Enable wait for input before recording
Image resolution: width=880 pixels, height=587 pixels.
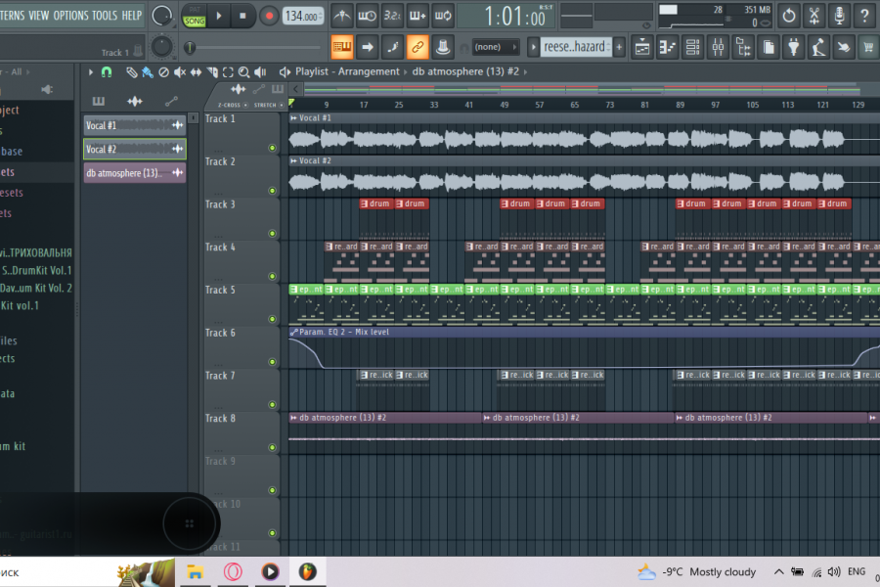pyautogui.click(x=367, y=16)
